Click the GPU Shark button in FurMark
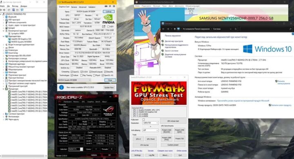 point(151,139)
